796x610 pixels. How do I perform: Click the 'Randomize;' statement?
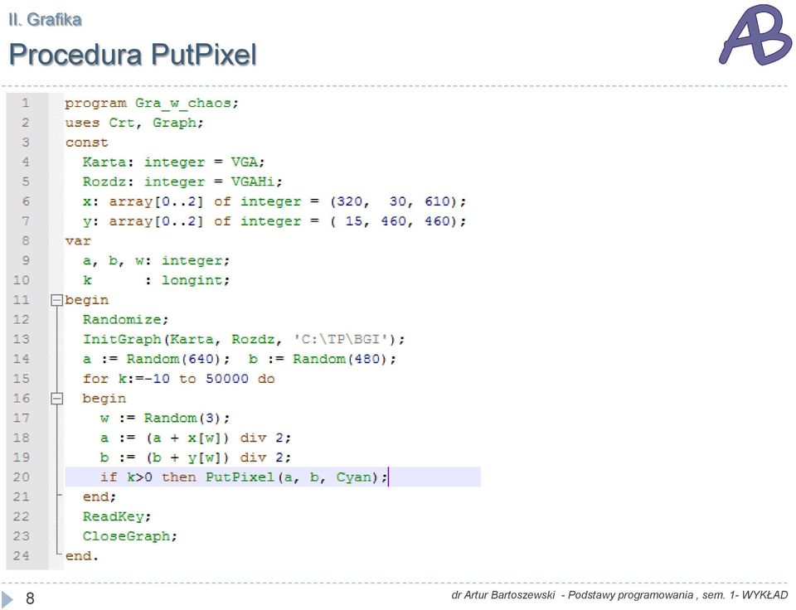click(125, 320)
